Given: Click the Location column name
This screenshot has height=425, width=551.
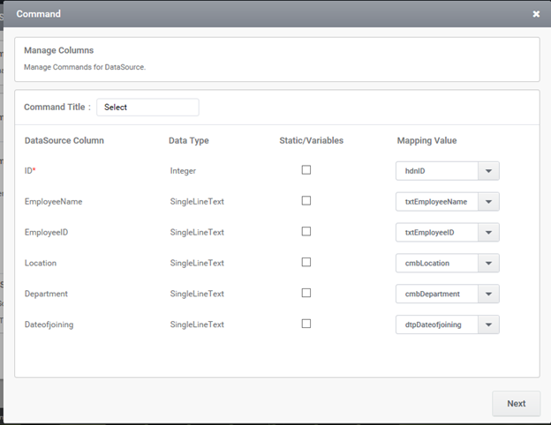Looking at the screenshot, I should click(41, 263).
